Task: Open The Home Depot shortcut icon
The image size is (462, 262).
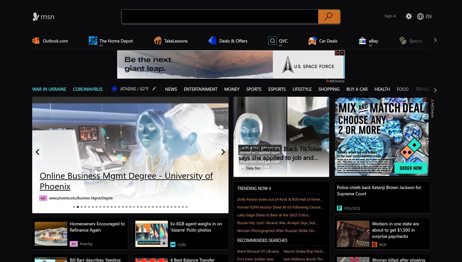Action: tap(93, 41)
